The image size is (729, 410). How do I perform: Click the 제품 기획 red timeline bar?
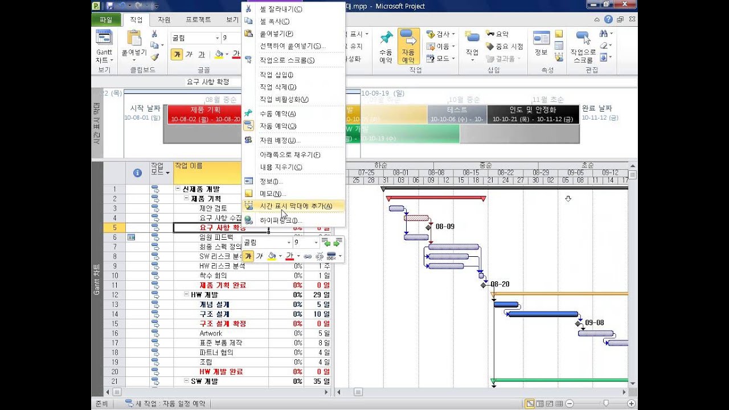[205, 114]
